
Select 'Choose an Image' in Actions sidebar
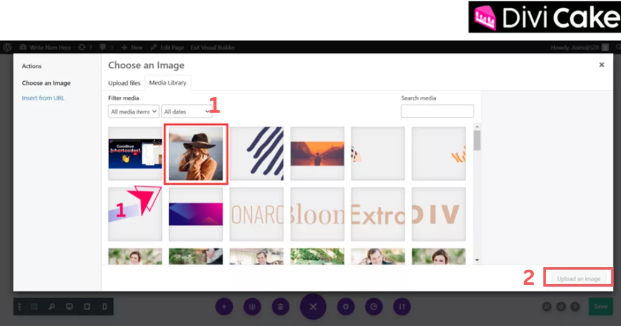pyautogui.click(x=46, y=83)
